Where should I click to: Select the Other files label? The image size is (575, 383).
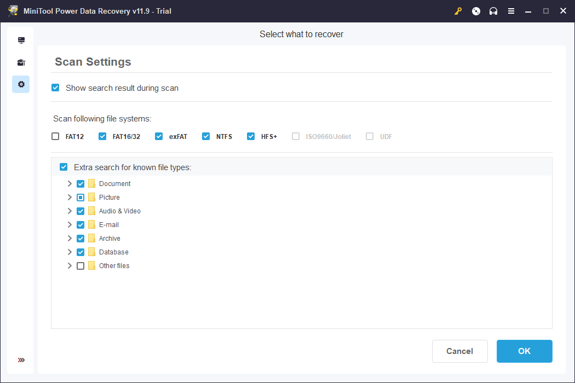point(114,266)
